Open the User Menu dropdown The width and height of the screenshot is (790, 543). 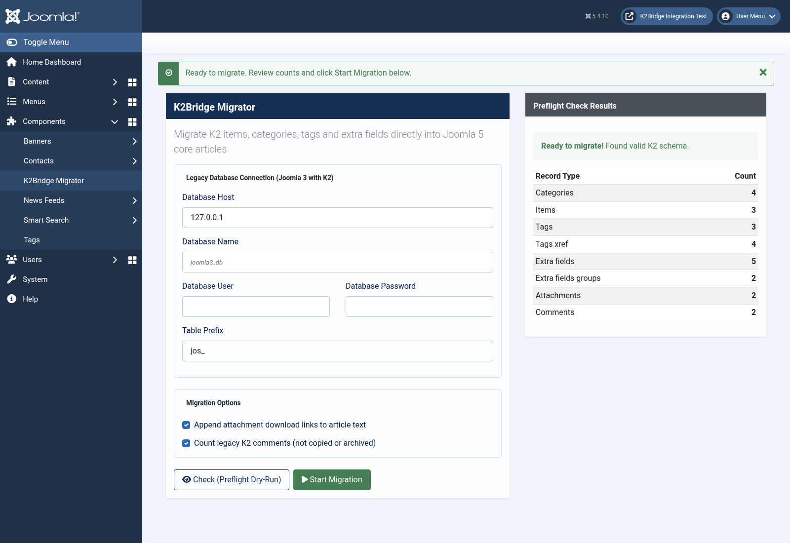pos(749,16)
